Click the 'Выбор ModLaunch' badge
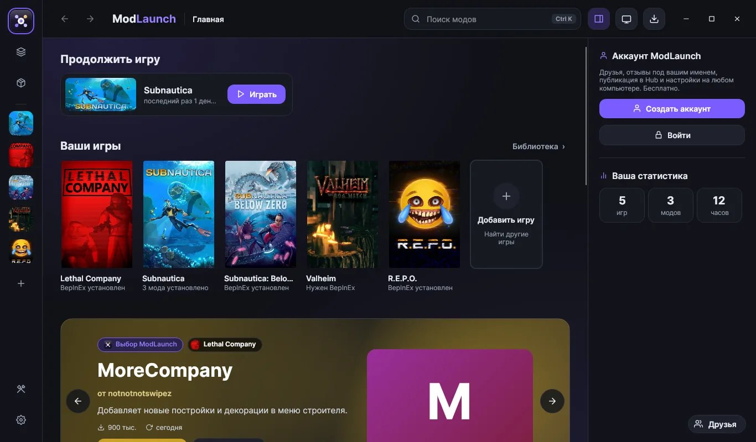The image size is (756, 442). (141, 344)
